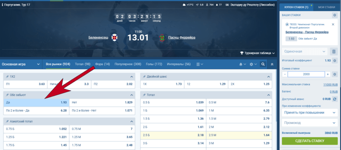
Task: Expand Турнирная таблица
Action: pyautogui.click(x=257, y=53)
